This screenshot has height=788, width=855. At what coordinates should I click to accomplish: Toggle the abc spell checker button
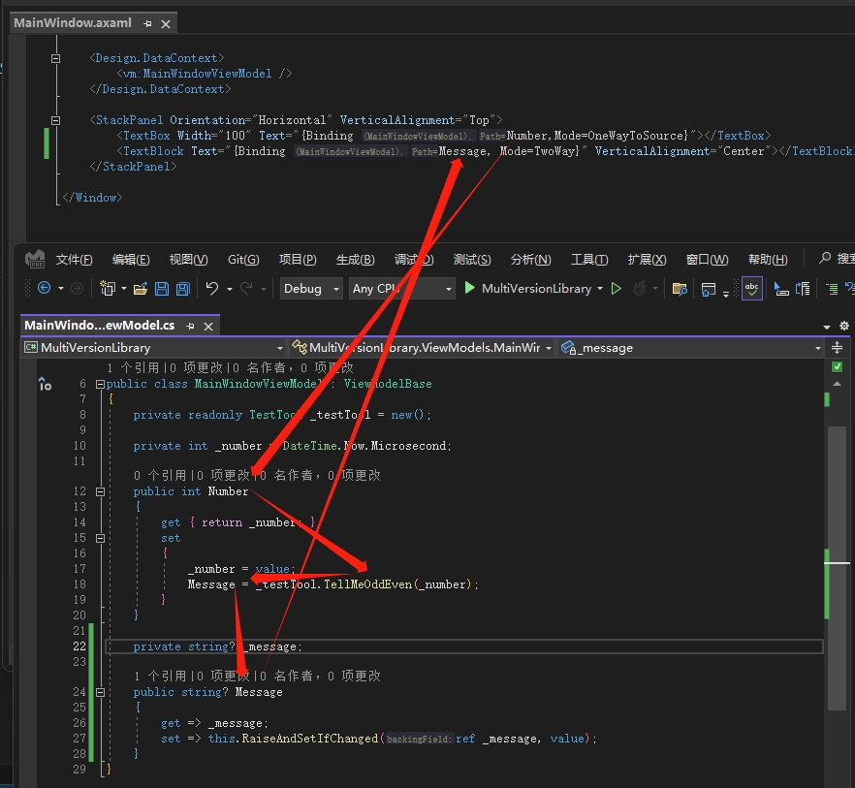751,288
